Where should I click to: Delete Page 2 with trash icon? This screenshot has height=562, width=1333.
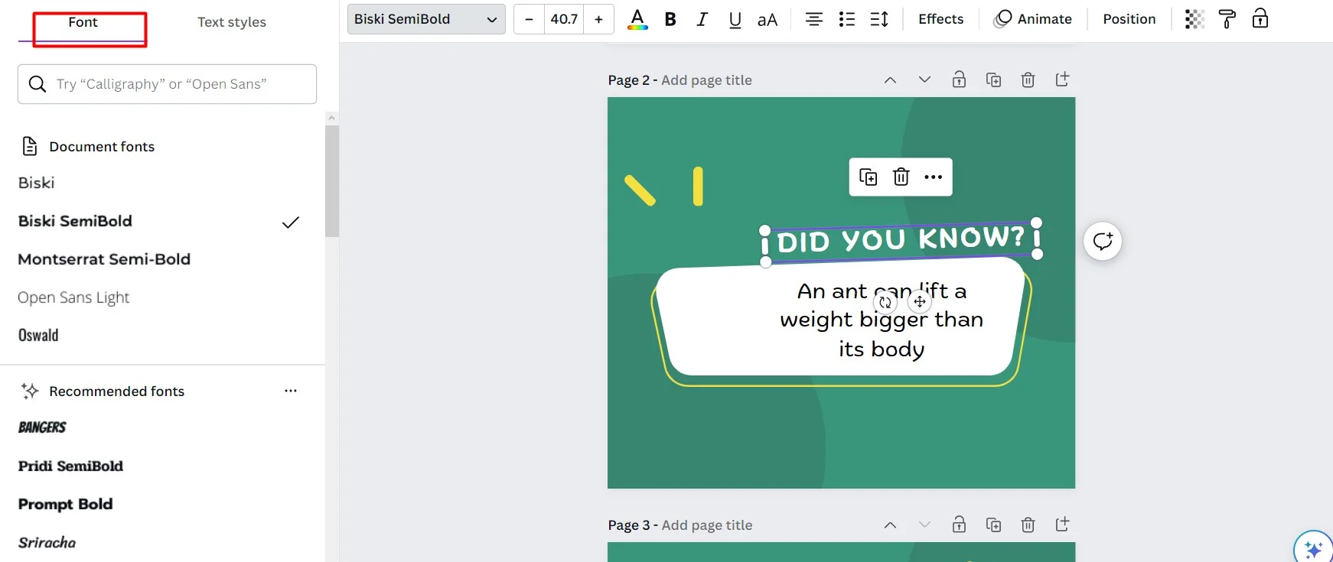tap(1028, 80)
